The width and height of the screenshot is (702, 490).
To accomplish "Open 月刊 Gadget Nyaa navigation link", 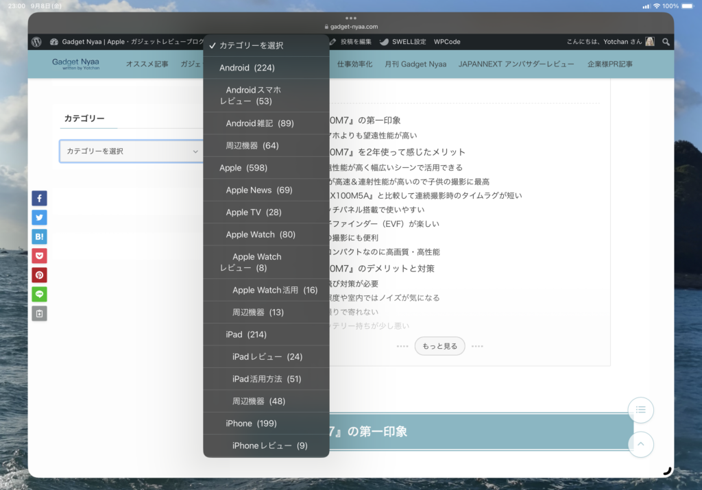I will 415,64.
